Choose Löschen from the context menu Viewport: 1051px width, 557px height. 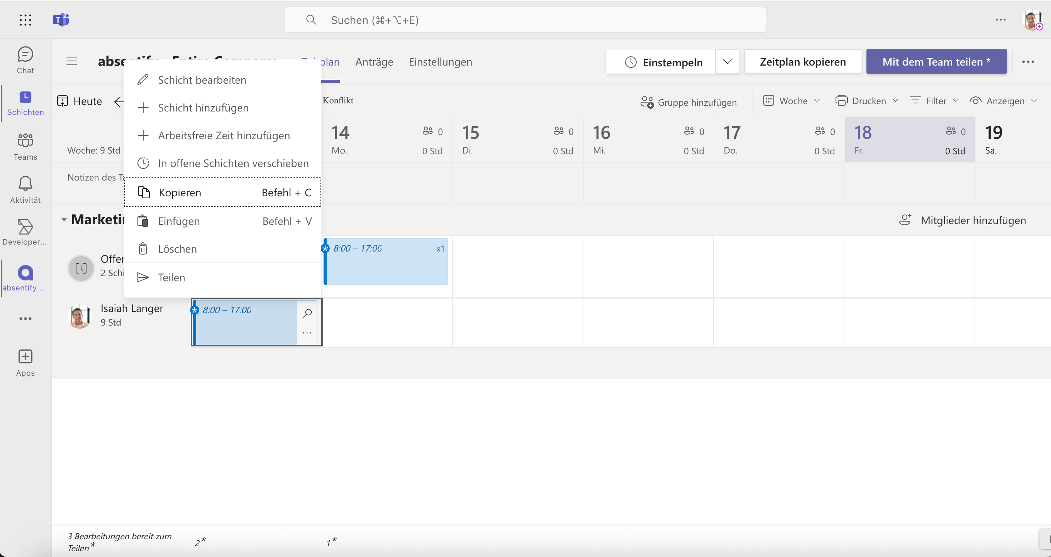[x=223, y=248]
